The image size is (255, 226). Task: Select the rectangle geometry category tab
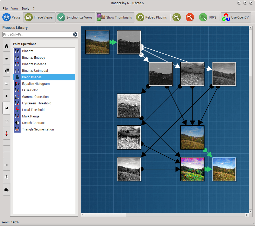tap(7, 84)
